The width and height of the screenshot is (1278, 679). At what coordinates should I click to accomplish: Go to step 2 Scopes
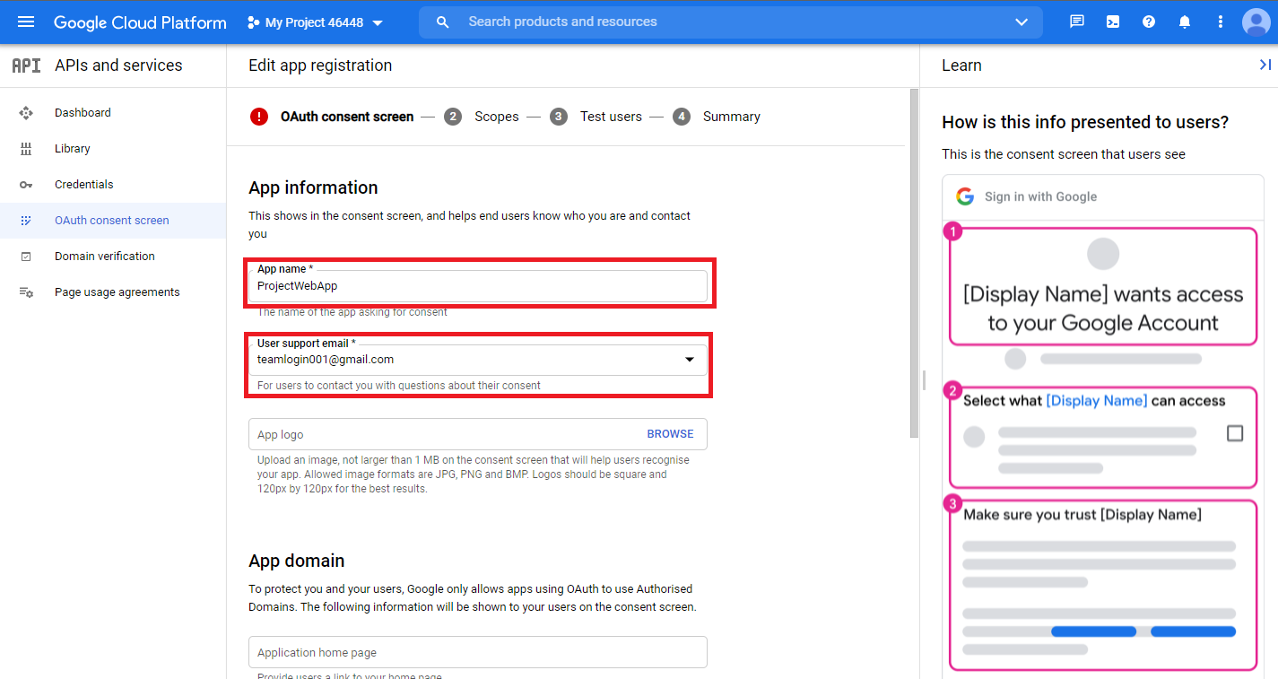[481, 117]
